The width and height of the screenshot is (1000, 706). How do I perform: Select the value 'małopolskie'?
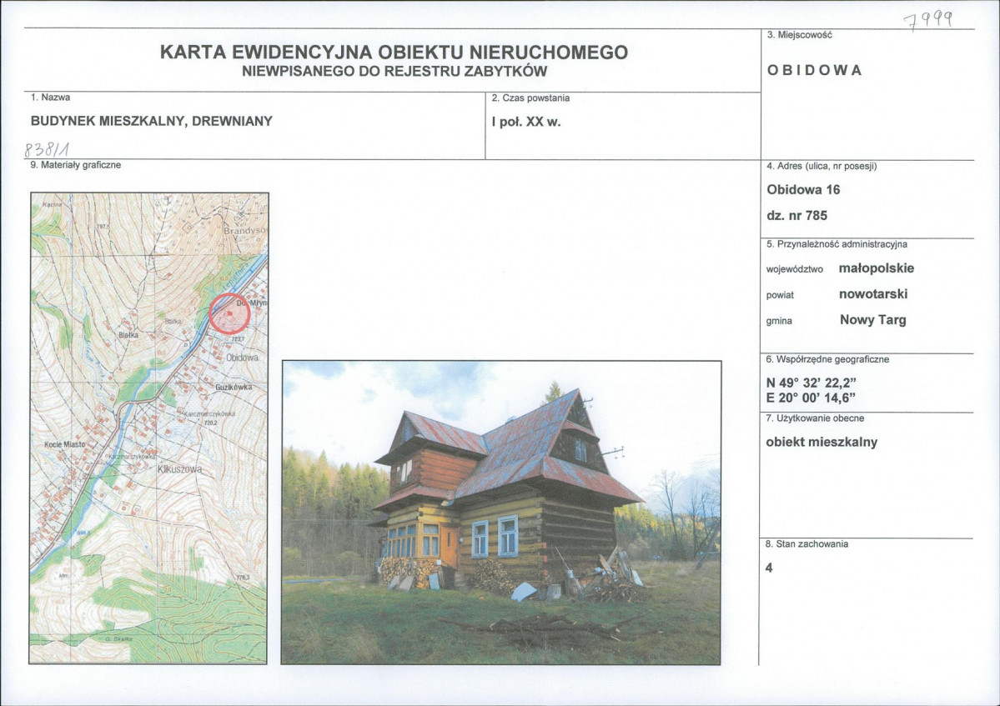point(877,268)
